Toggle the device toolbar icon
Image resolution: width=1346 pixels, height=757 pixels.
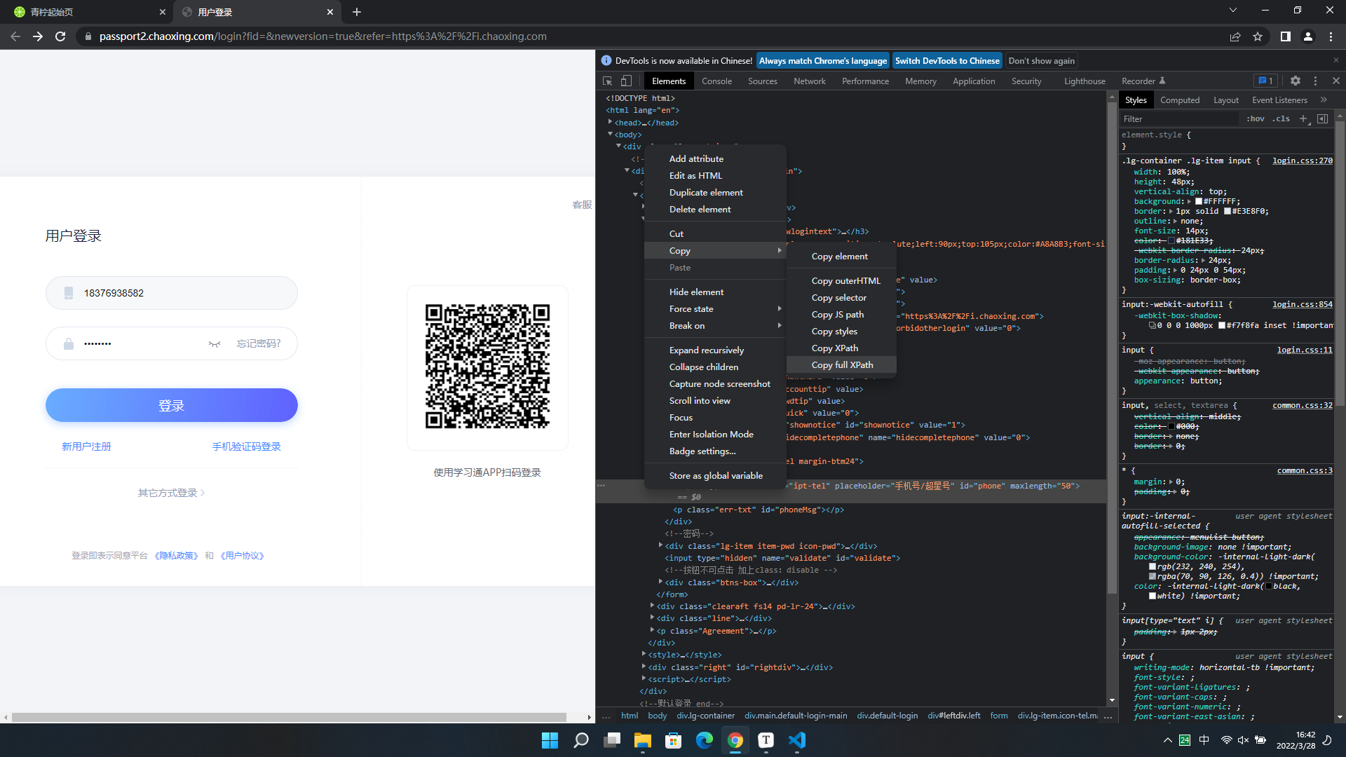tap(626, 81)
